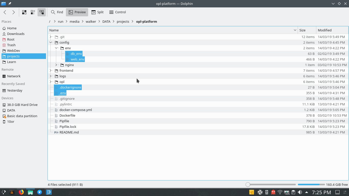Expand the .git folder

(51, 37)
